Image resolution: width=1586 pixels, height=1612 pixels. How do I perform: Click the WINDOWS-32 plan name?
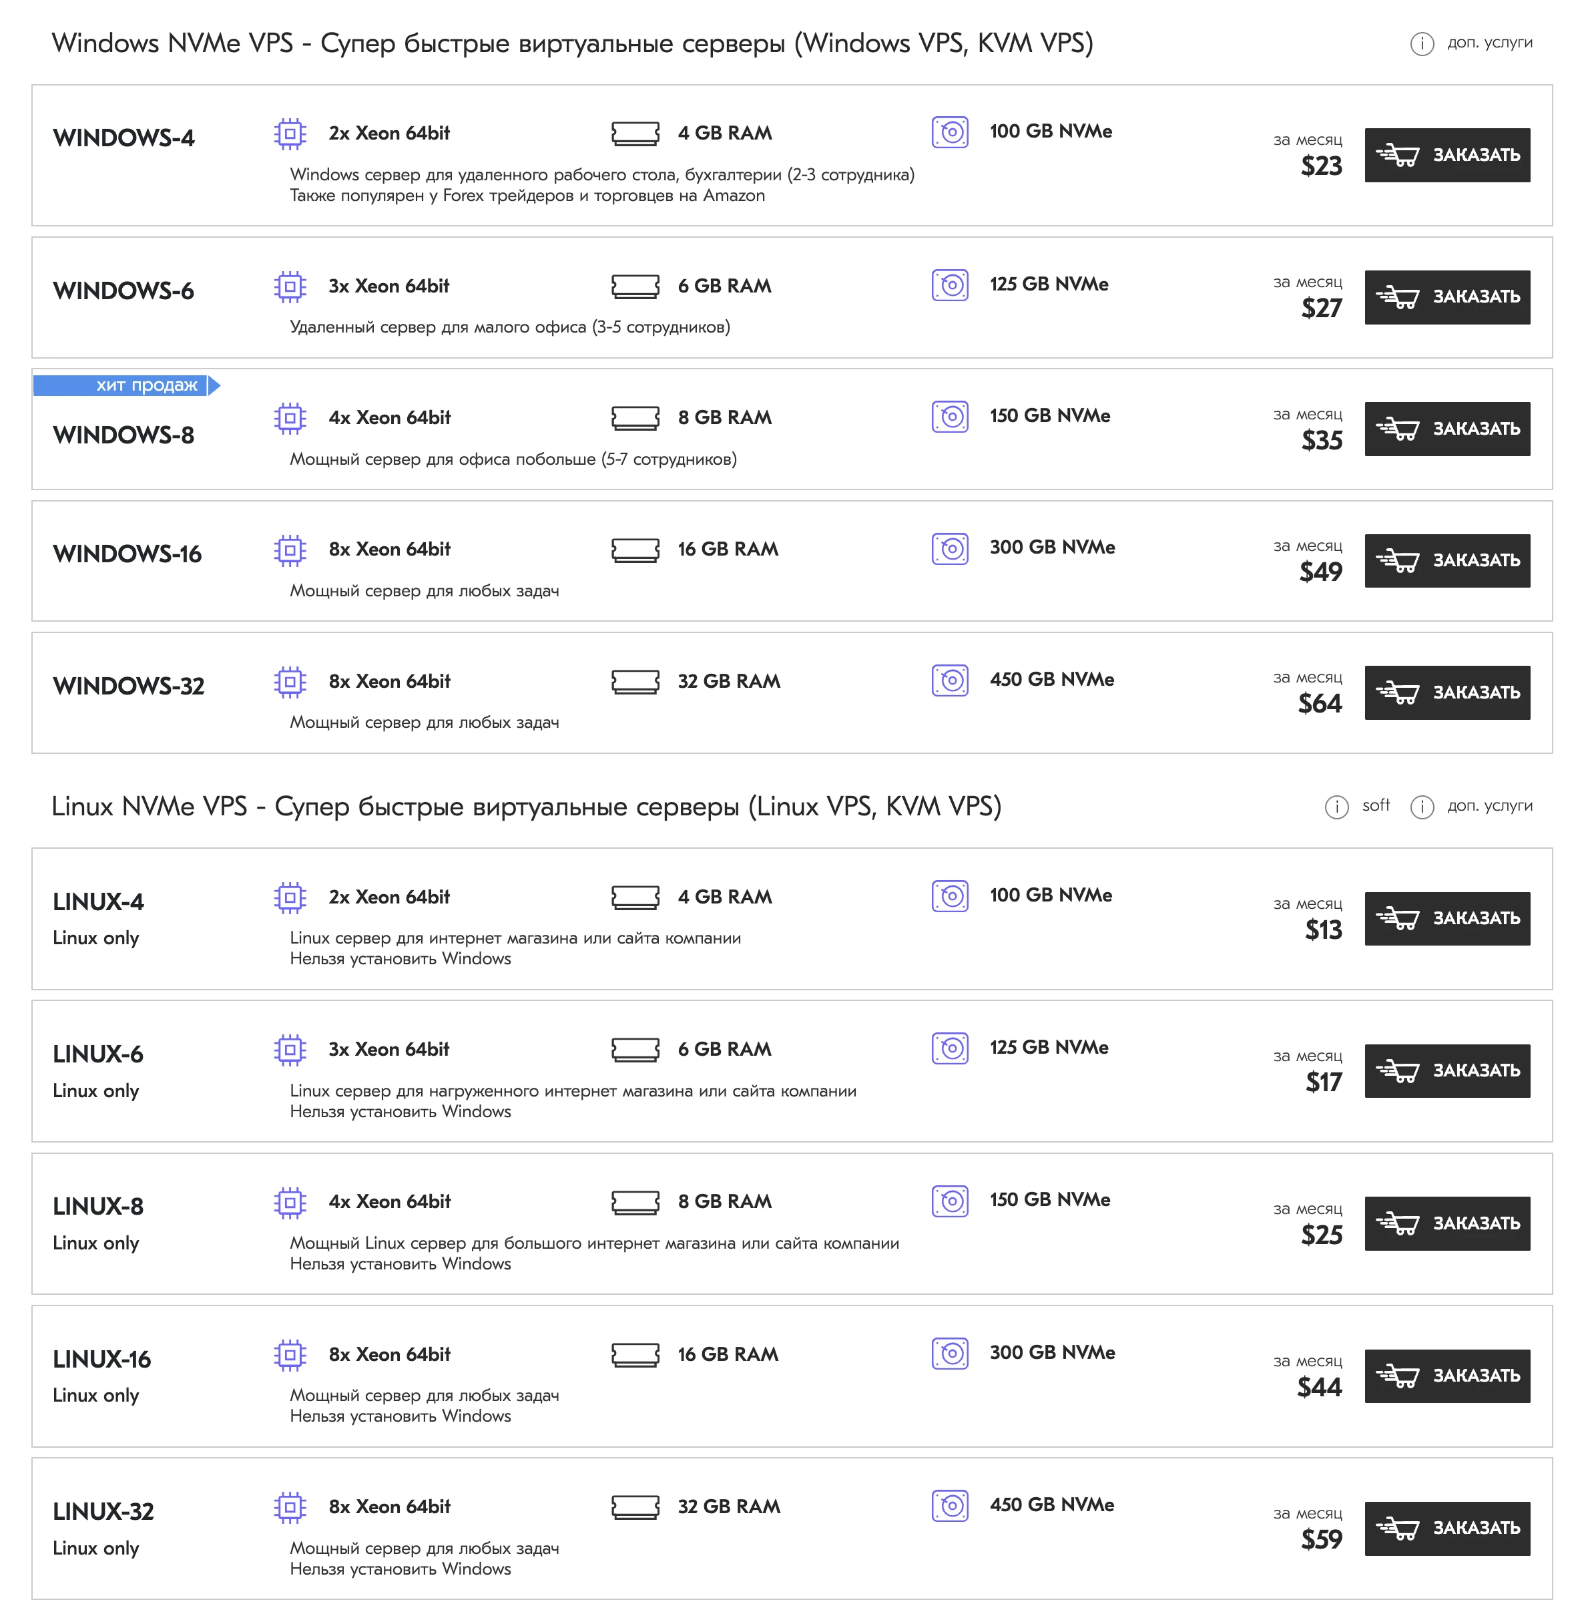click(128, 686)
